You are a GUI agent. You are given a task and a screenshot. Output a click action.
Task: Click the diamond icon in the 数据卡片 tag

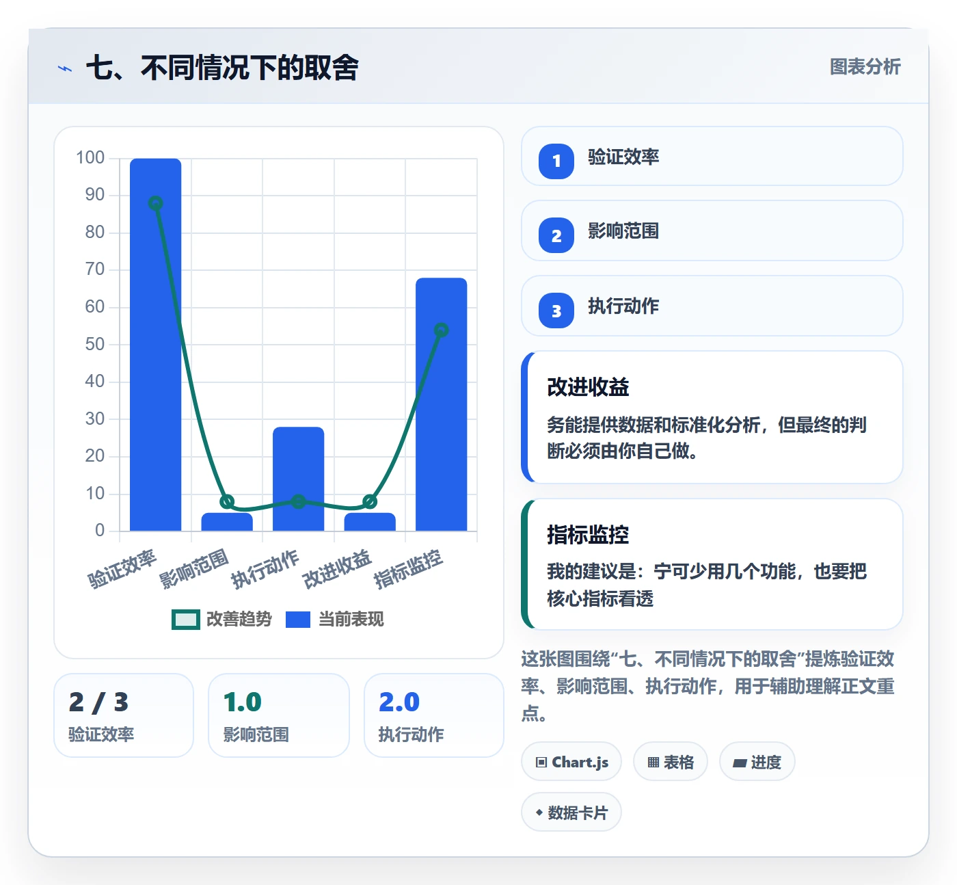[539, 813]
